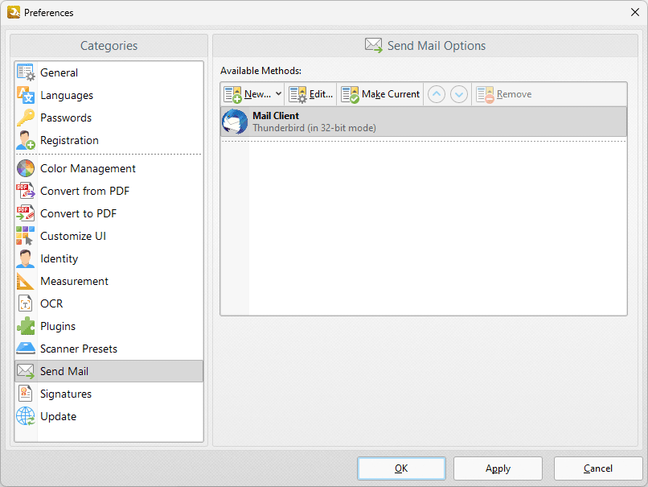Select the Mail Client method title
Image resolution: width=648 pixels, height=487 pixels.
(x=276, y=116)
